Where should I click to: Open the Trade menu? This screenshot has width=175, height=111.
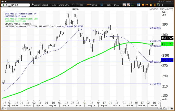[x=54, y=5]
